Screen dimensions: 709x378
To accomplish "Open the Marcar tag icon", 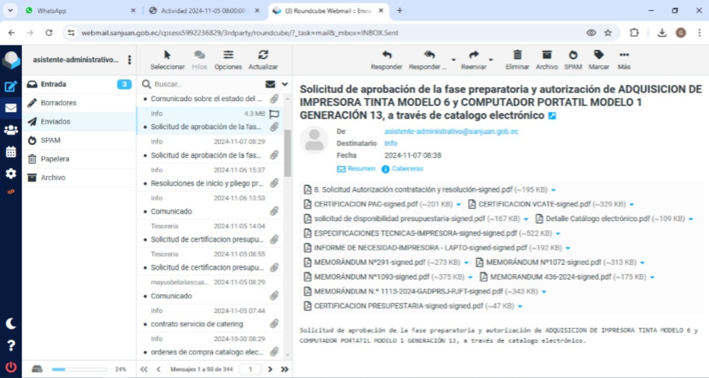I will click(x=599, y=56).
